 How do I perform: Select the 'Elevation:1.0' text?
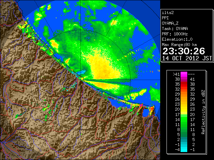click(x=177, y=39)
